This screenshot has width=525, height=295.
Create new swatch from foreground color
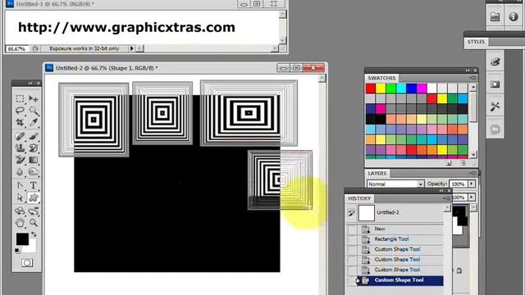tap(449, 163)
